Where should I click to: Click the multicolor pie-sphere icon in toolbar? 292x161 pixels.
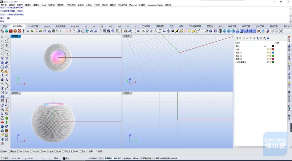pyautogui.click(x=267, y=31)
